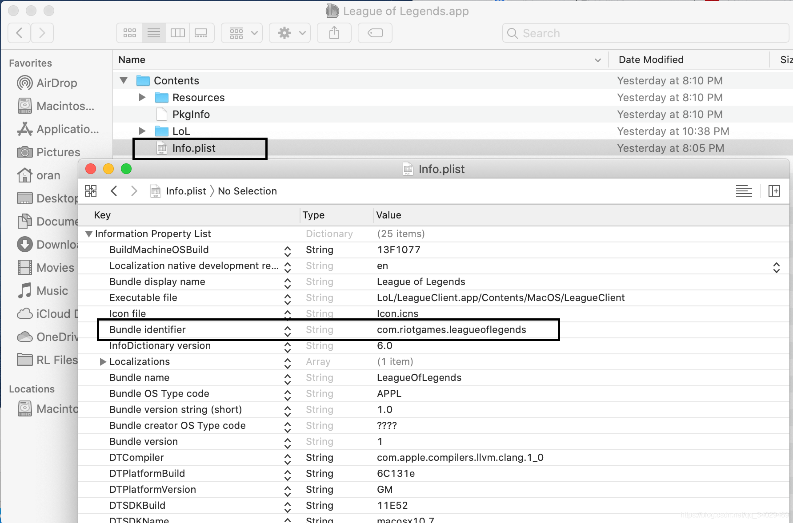Select the DTPlatformBuild key
This screenshot has height=523, width=793.
click(147, 473)
